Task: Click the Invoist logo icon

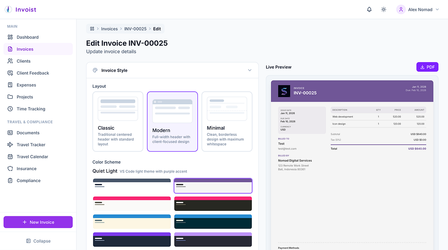Action: click(x=8, y=10)
